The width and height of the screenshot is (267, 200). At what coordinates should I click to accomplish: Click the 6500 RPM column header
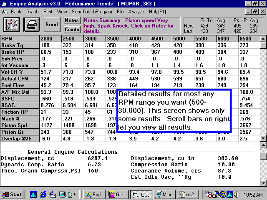click(249, 39)
